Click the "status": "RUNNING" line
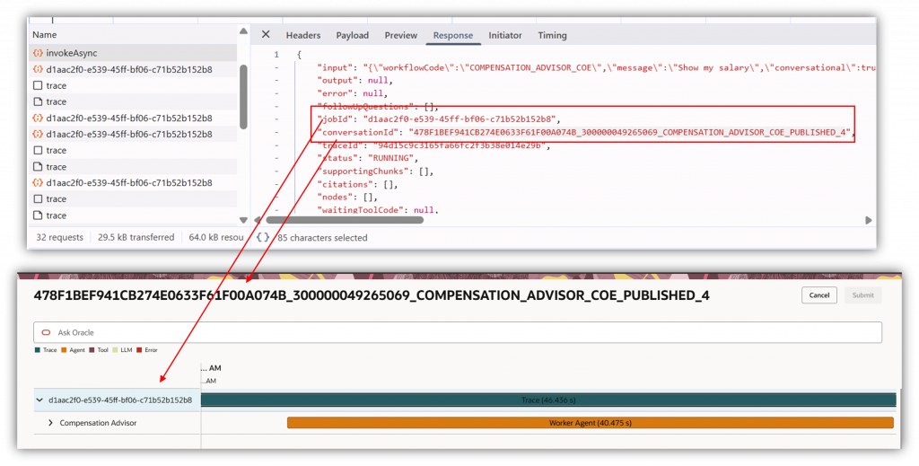This screenshot has height=466, width=919. [x=368, y=158]
